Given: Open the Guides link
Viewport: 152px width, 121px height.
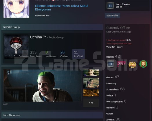Looking at the screenshot, I should pos(110,114).
